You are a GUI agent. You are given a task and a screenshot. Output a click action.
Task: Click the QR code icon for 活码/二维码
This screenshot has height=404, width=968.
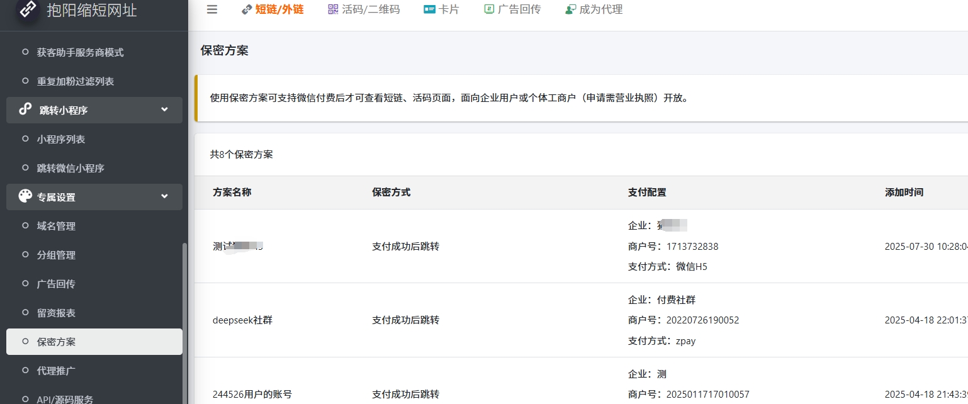(x=333, y=9)
